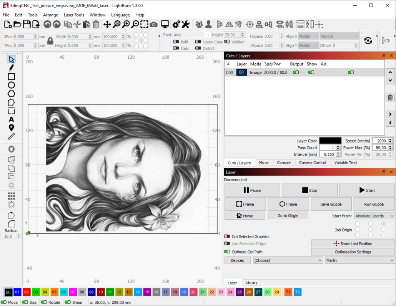Screen dimensions: 396x306
Task: Switch to the Console tab
Action: click(x=284, y=163)
